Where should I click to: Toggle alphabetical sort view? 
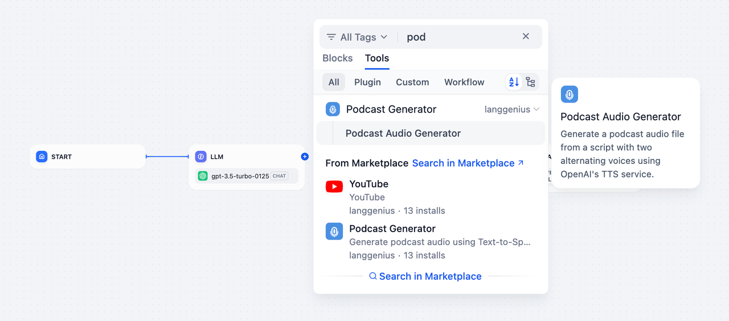tap(514, 82)
